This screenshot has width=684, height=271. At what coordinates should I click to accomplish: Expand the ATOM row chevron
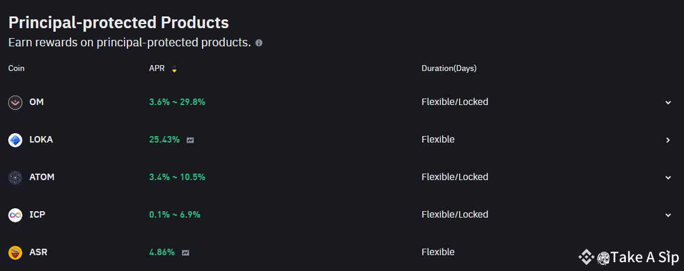[x=668, y=178]
